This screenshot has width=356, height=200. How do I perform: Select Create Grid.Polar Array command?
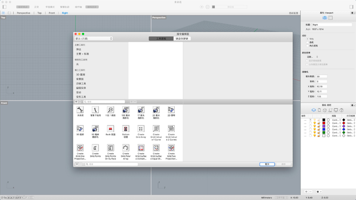(126, 148)
